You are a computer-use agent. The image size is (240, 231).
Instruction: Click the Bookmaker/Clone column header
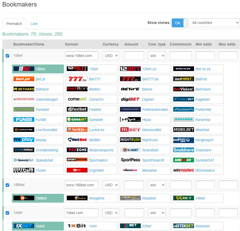[29, 44]
